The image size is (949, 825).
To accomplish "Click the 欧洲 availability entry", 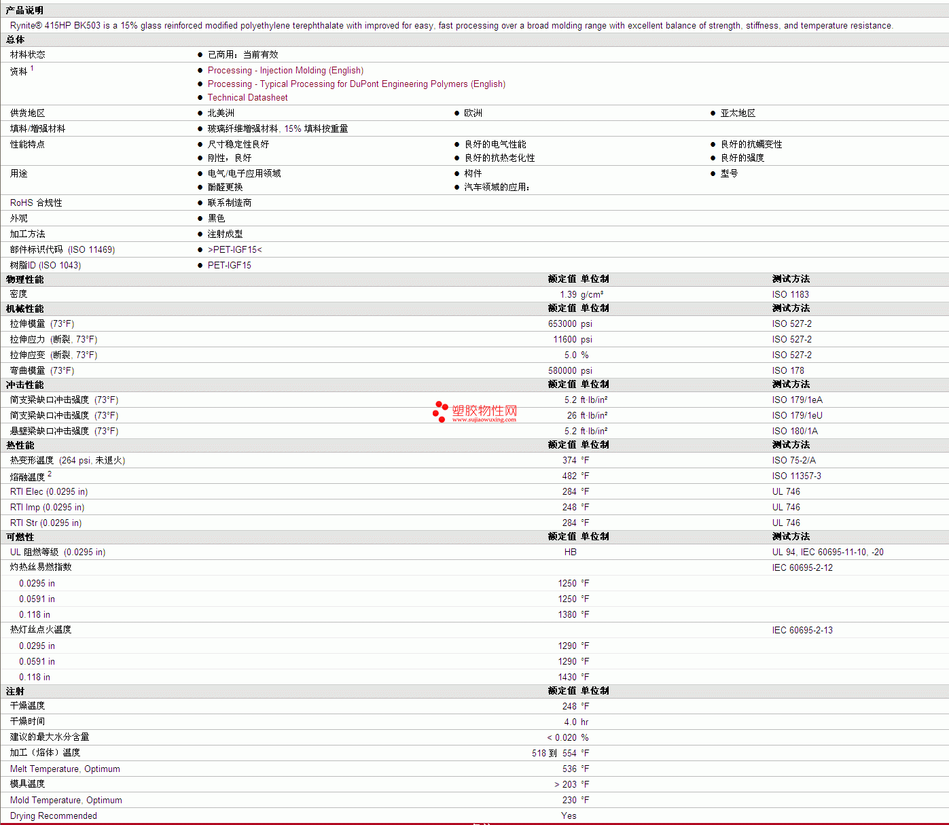I will coord(473,113).
